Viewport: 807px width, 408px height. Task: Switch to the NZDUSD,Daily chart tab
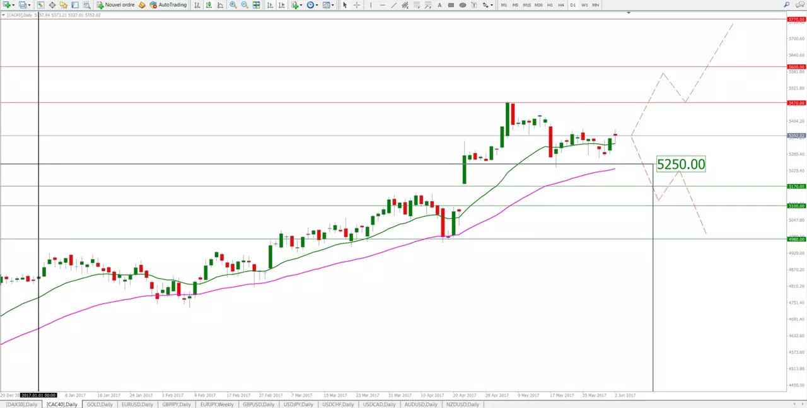[x=463, y=404]
